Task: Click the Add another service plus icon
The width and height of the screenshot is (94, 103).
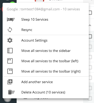Action: (x=10, y=82)
